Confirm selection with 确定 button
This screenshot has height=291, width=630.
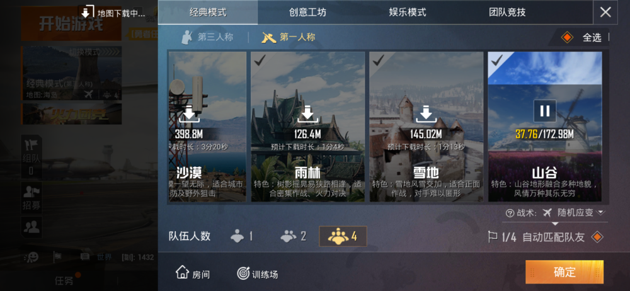(x=564, y=272)
